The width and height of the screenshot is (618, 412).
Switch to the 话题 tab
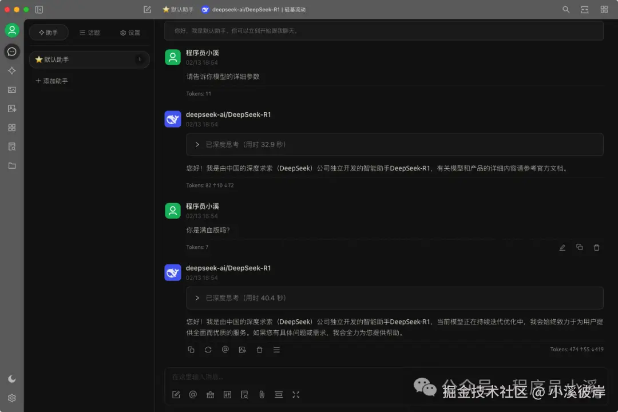pos(89,33)
